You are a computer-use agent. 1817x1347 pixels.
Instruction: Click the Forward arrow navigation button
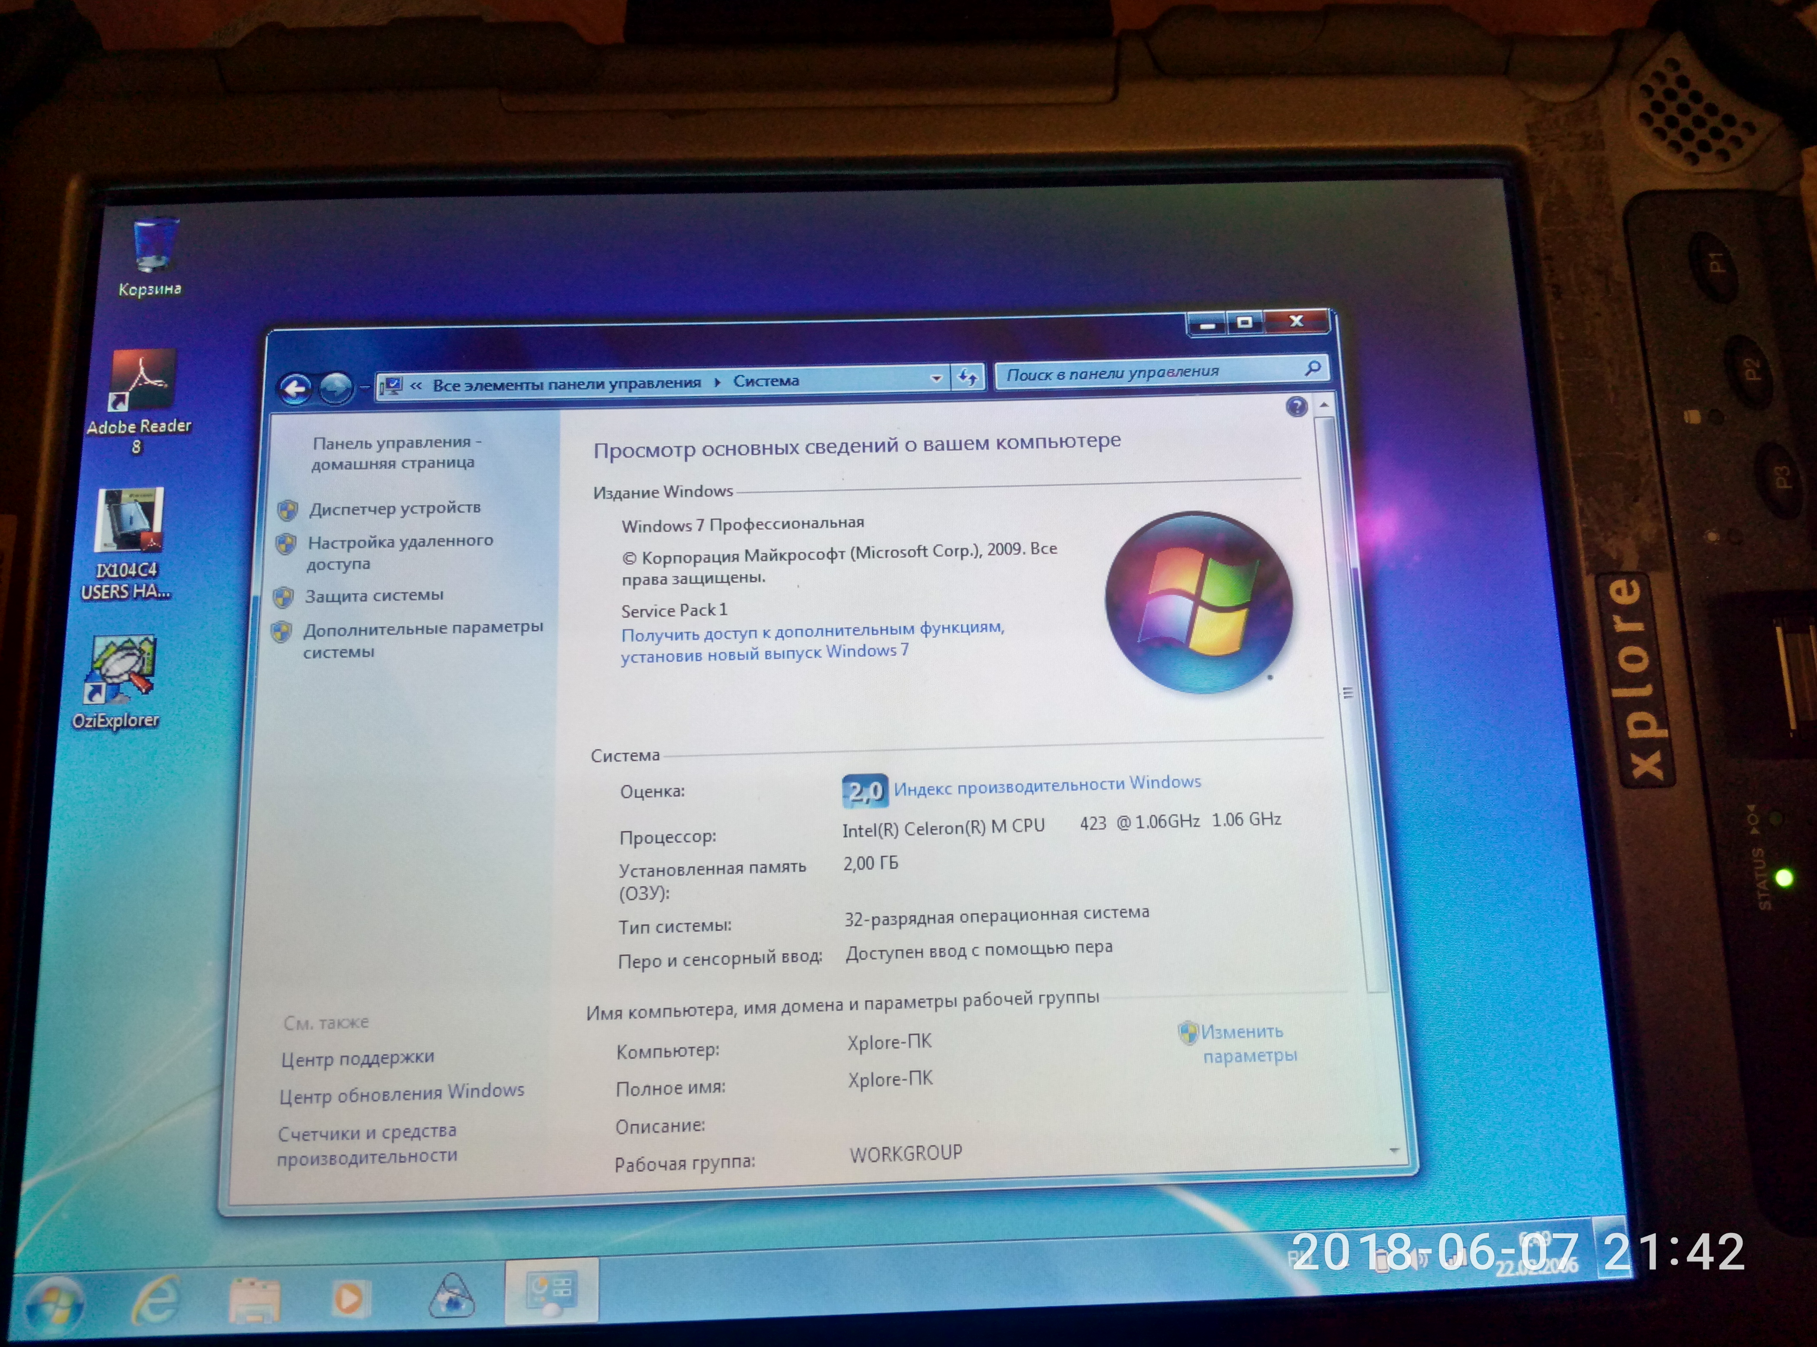tap(335, 387)
